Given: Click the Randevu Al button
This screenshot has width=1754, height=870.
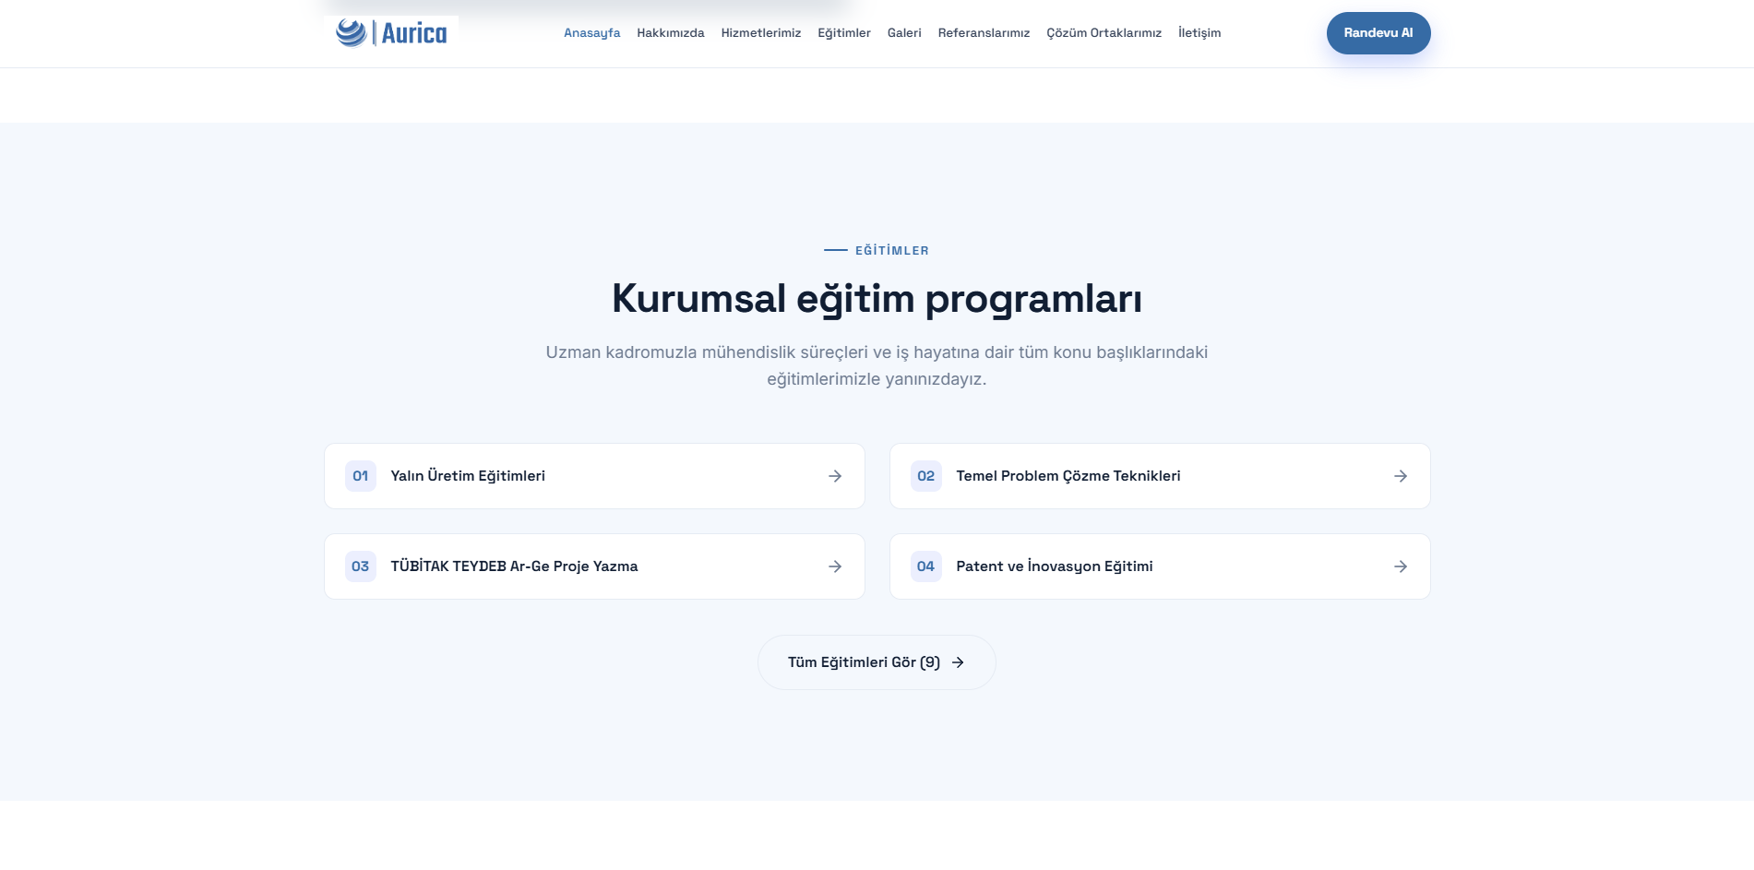Looking at the screenshot, I should [1378, 33].
